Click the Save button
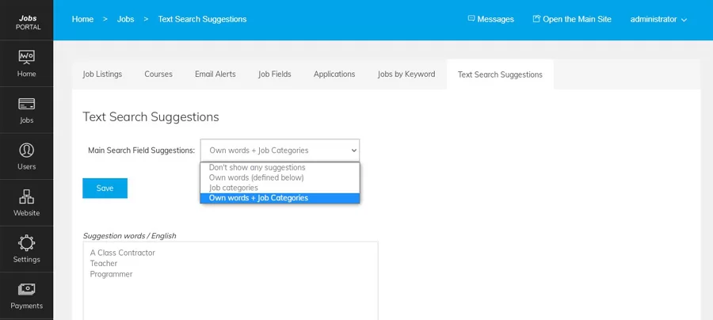Screen dimensions: 713x320 coord(105,189)
